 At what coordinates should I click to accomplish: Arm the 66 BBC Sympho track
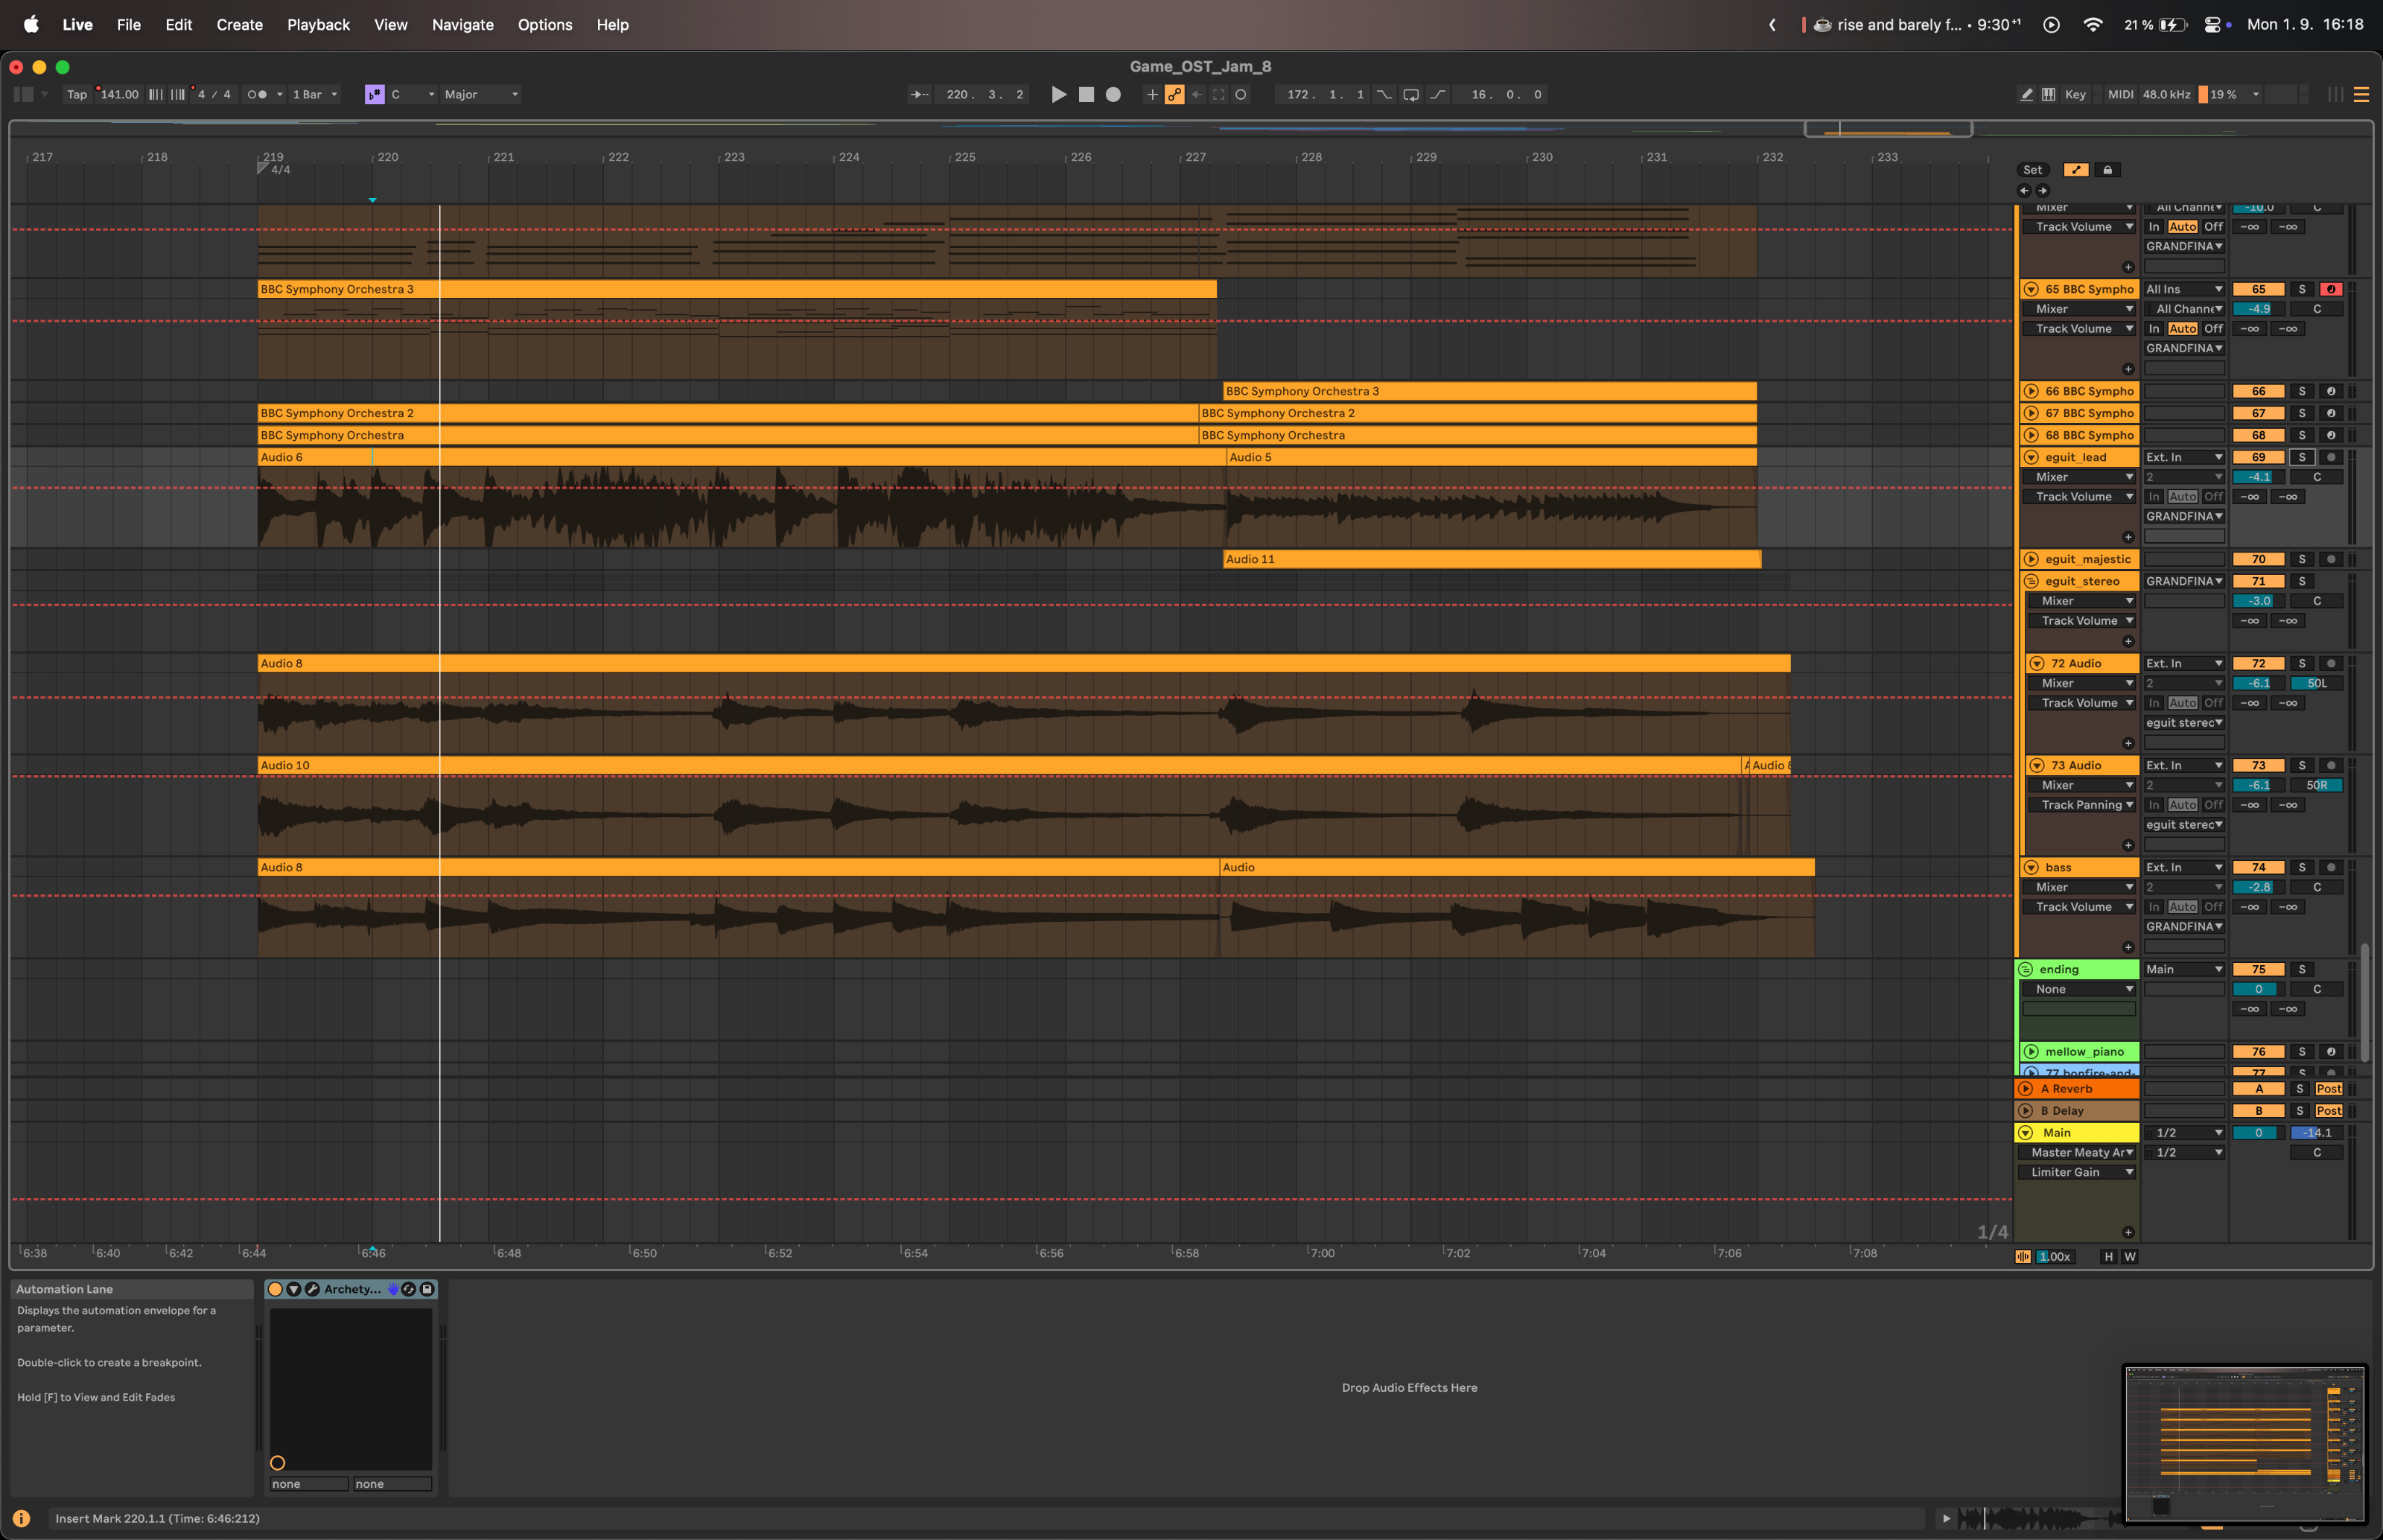(2331, 391)
